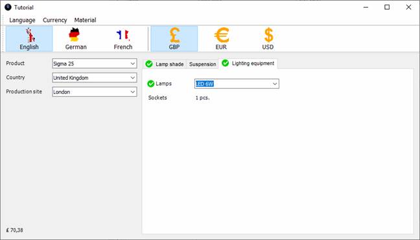This screenshot has height=240, width=420.
Task: Click the highlighted LED 6W text
Action: 204,84
